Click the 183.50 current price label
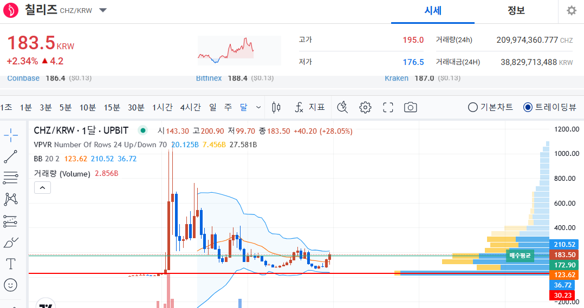Image resolution: width=584 pixels, height=308 pixels. [564, 255]
